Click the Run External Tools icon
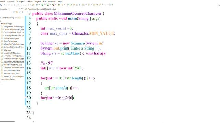Viewport: 220px width, 123px height. click(53, 5)
